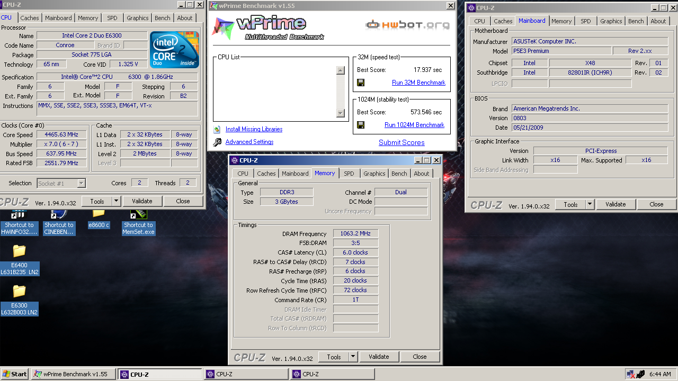Open the SPD tab in the Memory window
Screen dimensions: 678x381
(x=349, y=174)
